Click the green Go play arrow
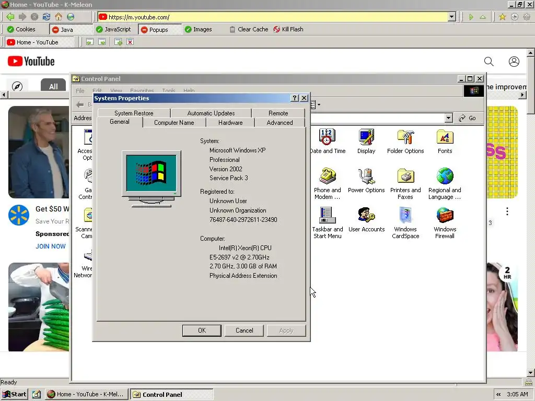Image resolution: width=535 pixels, height=401 pixels. [471, 17]
